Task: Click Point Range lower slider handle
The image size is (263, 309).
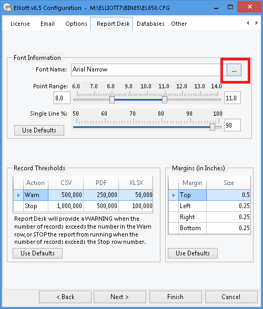Action: 112,100
